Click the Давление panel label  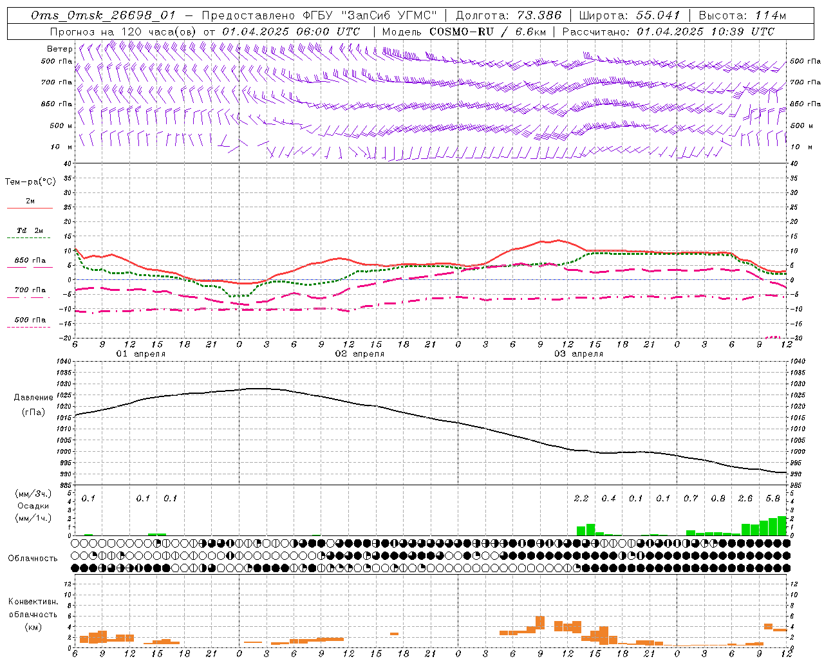coord(33,398)
